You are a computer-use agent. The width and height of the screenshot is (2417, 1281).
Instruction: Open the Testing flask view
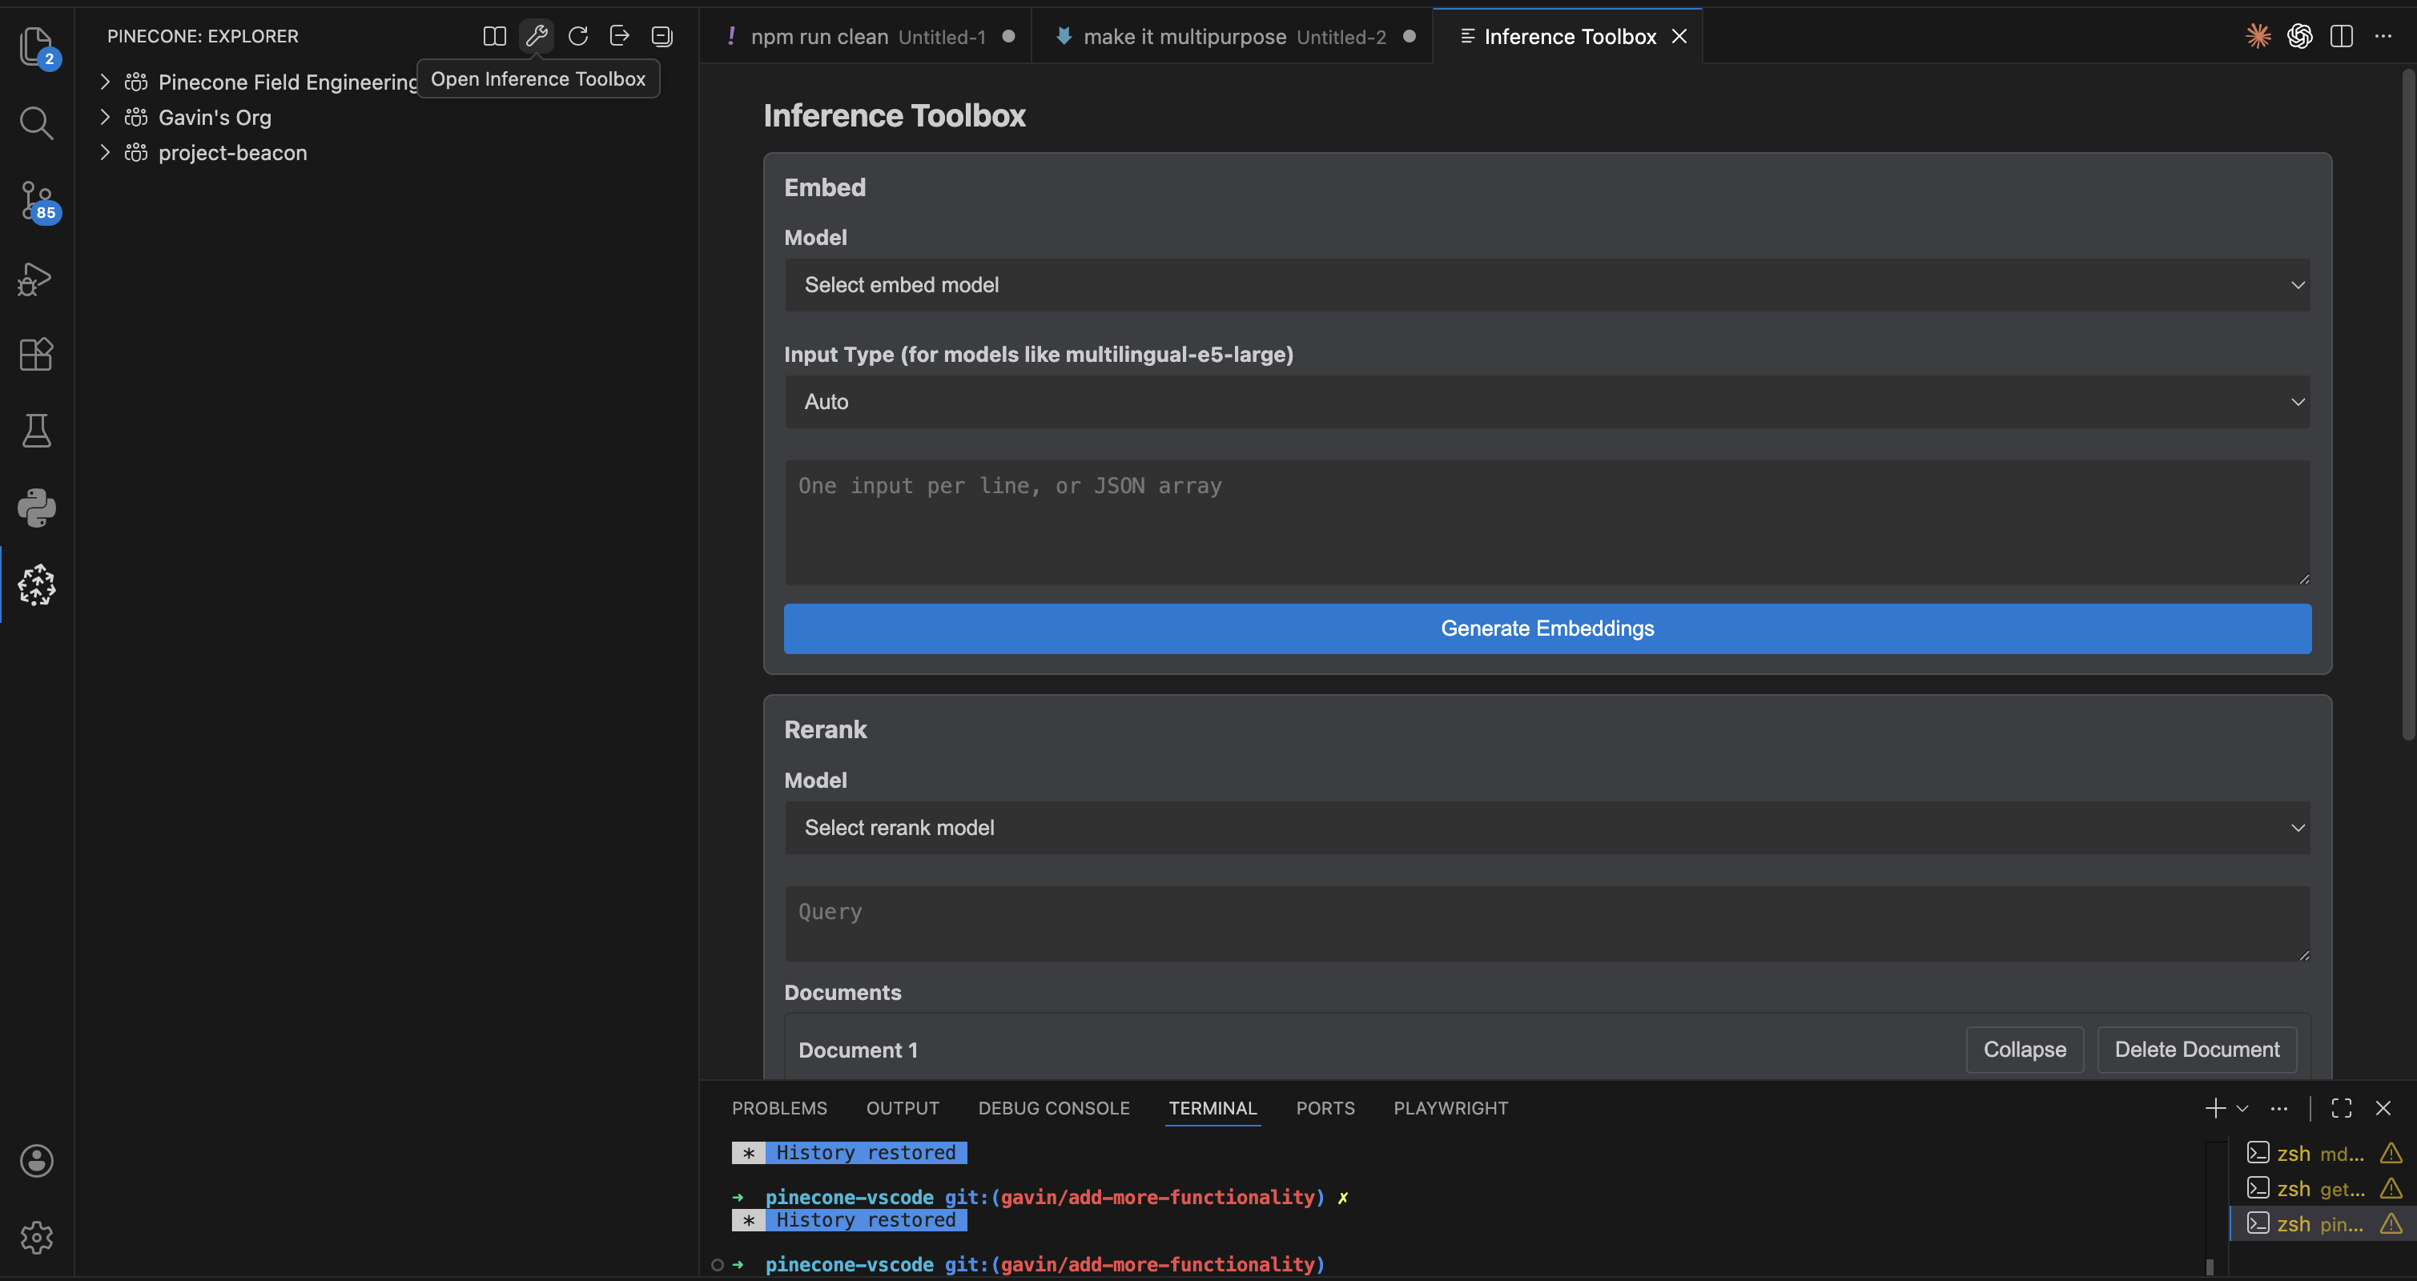tap(37, 431)
